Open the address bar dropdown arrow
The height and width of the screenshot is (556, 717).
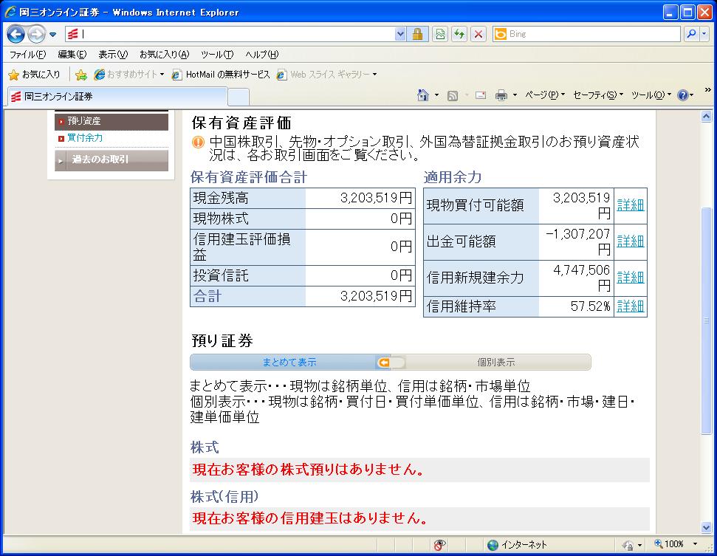pos(400,34)
